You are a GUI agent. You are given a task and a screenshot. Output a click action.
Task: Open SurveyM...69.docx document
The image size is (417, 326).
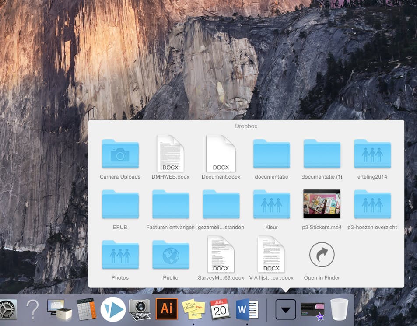(221, 255)
